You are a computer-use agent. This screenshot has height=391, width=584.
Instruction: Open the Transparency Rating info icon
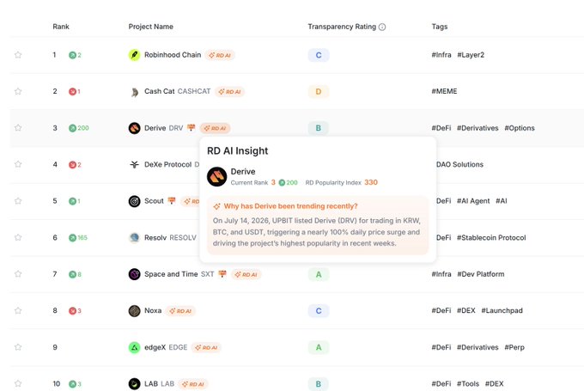click(382, 27)
